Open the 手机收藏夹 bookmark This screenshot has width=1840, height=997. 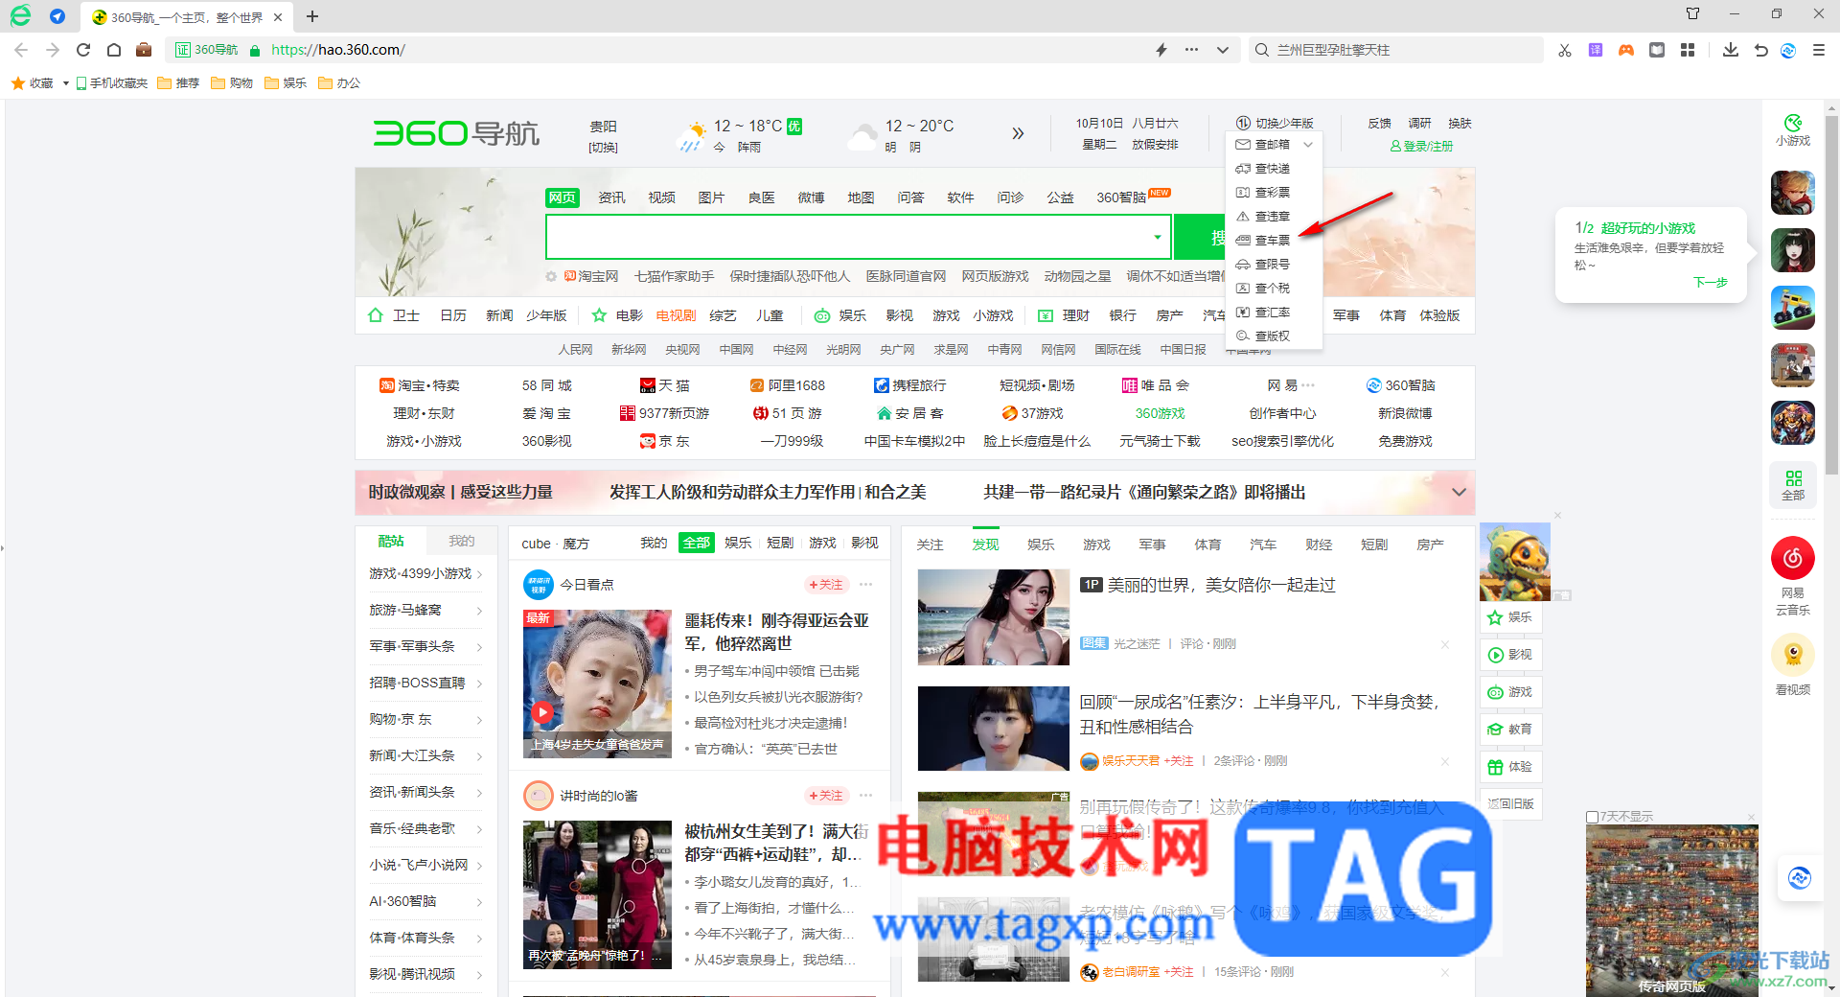tap(112, 83)
